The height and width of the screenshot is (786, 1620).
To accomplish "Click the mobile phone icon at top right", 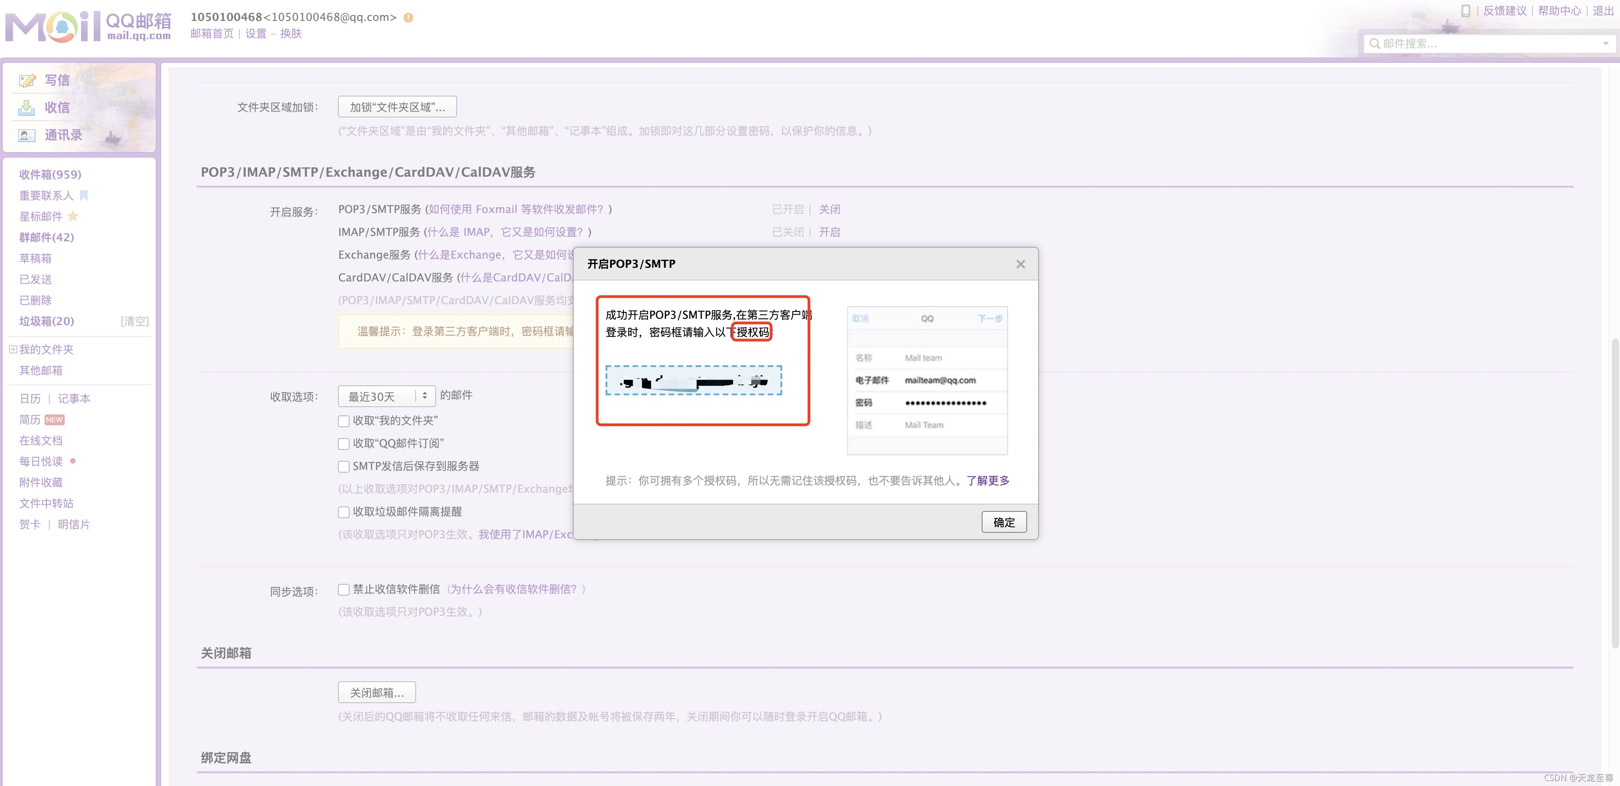I will (1465, 10).
